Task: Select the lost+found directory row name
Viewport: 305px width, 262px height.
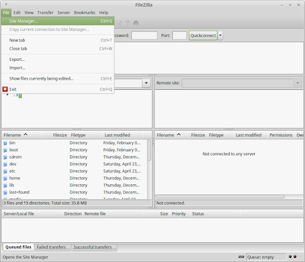Action: (x=19, y=192)
